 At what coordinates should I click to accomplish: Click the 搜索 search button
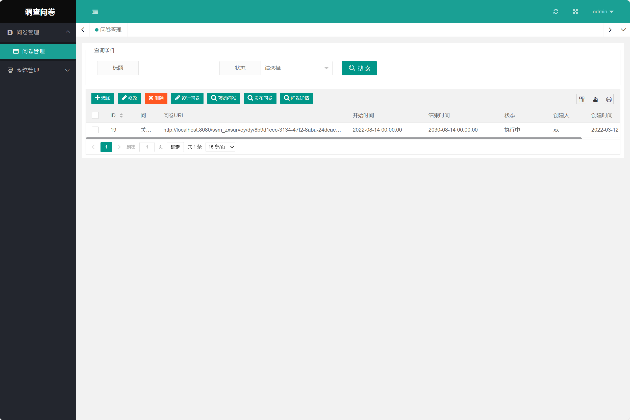coord(359,68)
